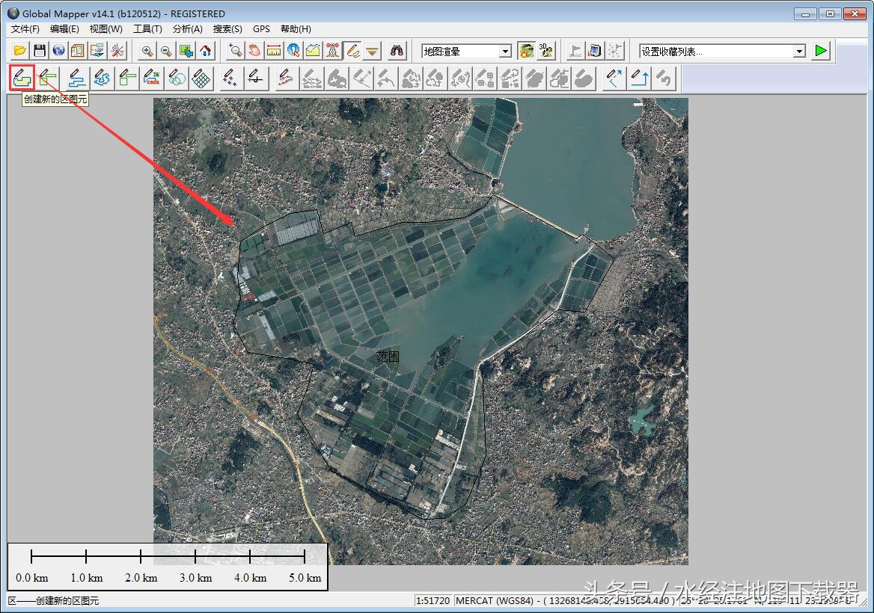Click the 范围 label on the map
Screen dimensions: 874x613
click(x=388, y=357)
